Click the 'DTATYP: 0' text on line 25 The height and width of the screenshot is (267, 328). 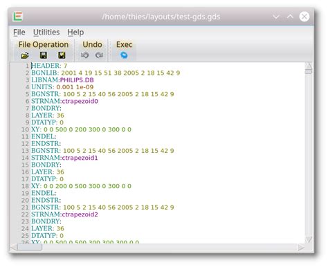(47, 236)
